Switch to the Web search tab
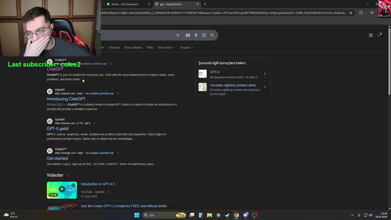Image resolution: width=391 pixels, height=220 pixels. click(x=150, y=48)
